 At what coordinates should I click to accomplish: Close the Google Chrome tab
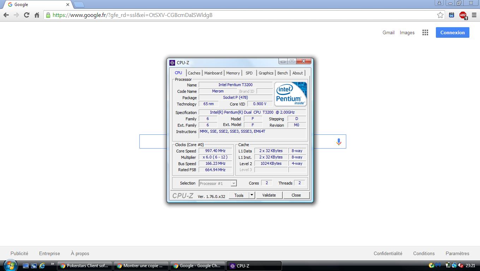[68, 5]
